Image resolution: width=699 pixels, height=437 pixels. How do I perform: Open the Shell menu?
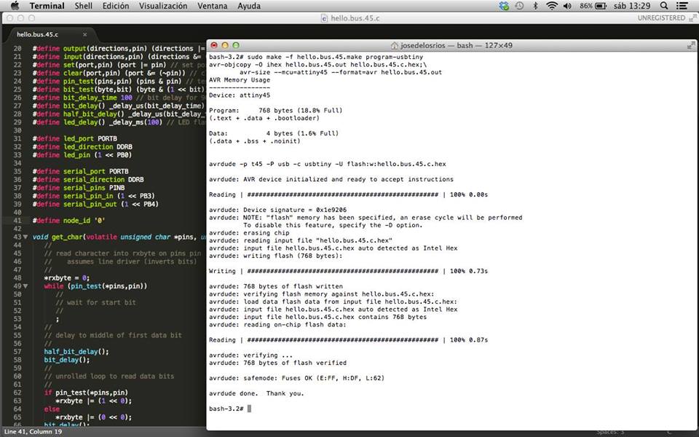(x=83, y=6)
